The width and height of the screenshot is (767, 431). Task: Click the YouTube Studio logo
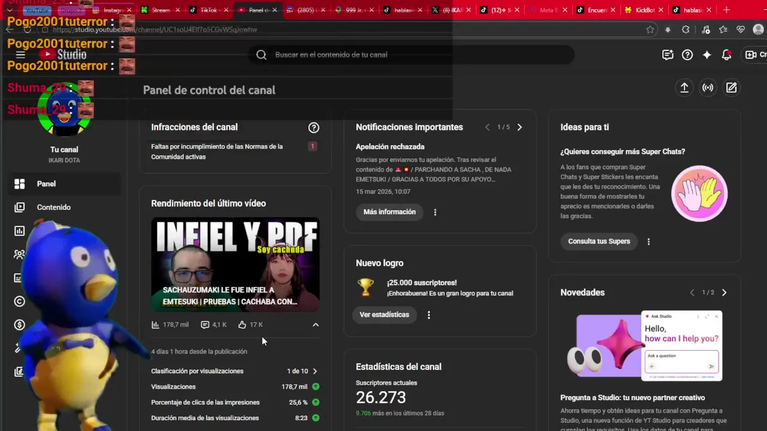coord(63,54)
